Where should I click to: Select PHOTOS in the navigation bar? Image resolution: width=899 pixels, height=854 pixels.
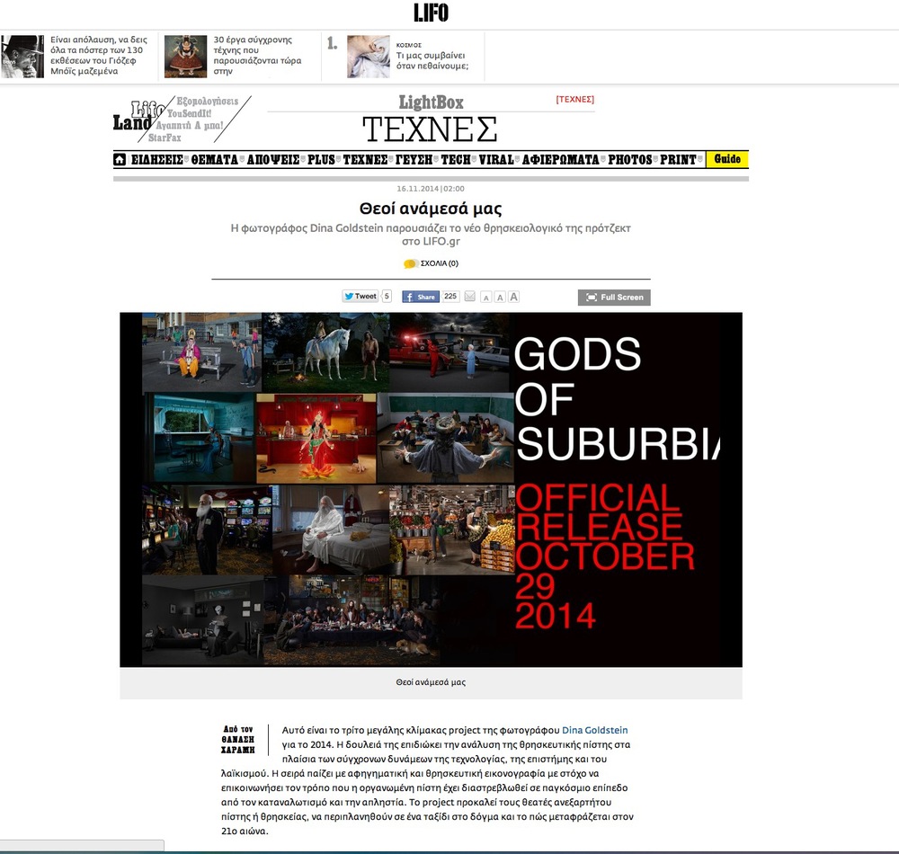click(x=629, y=160)
